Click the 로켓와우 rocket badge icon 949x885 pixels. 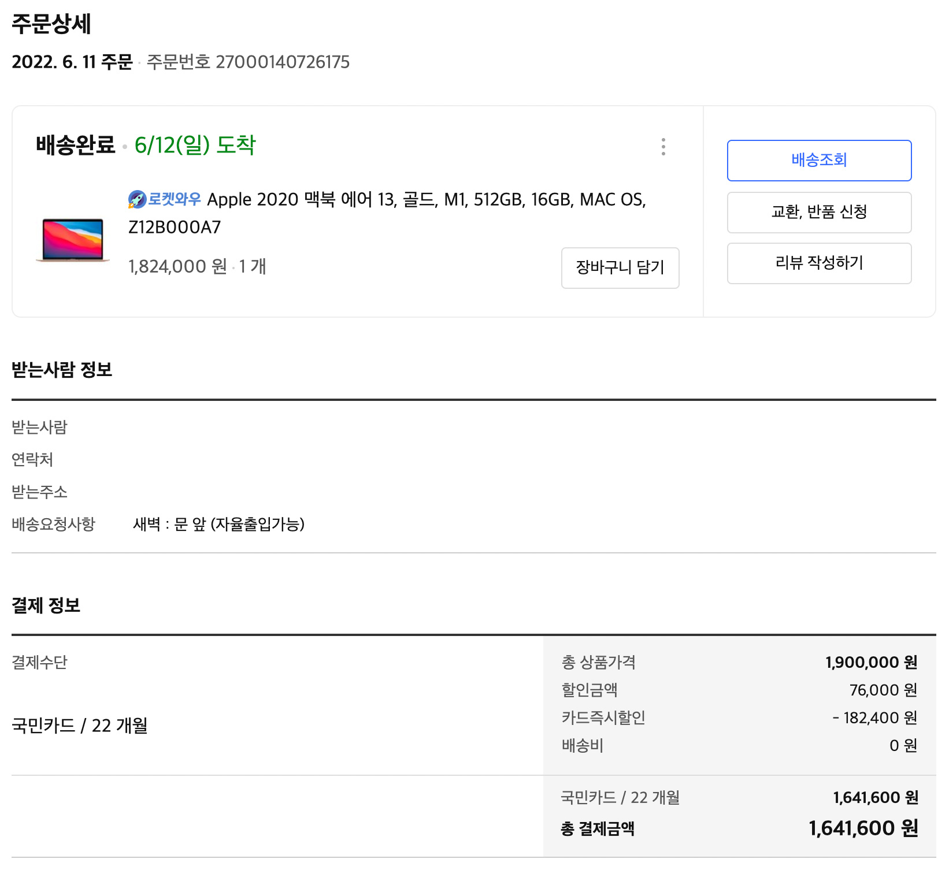137,199
